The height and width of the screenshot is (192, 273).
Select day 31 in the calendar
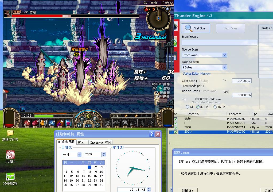pyautogui.click(x=101, y=185)
